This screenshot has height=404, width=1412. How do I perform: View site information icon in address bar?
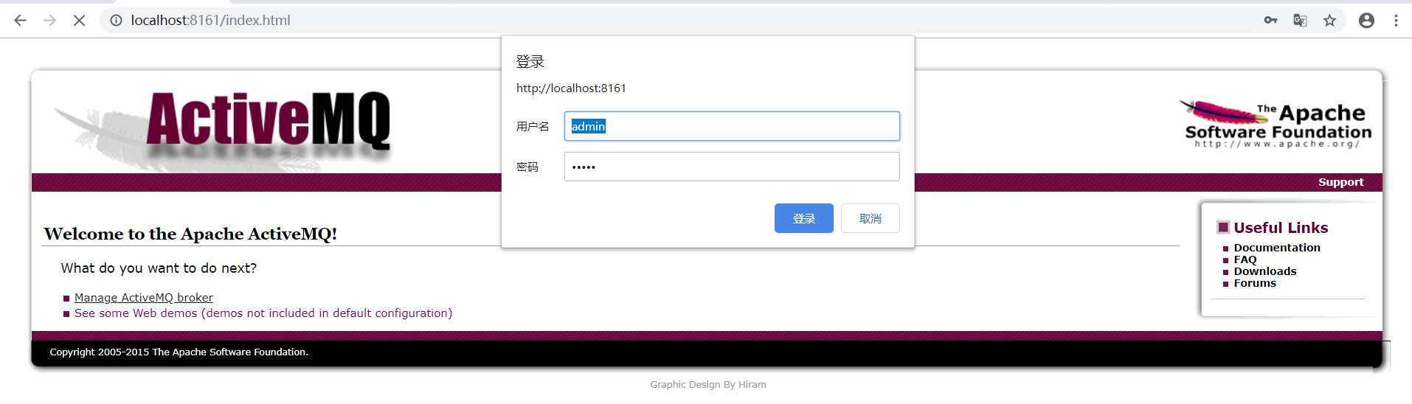point(116,21)
